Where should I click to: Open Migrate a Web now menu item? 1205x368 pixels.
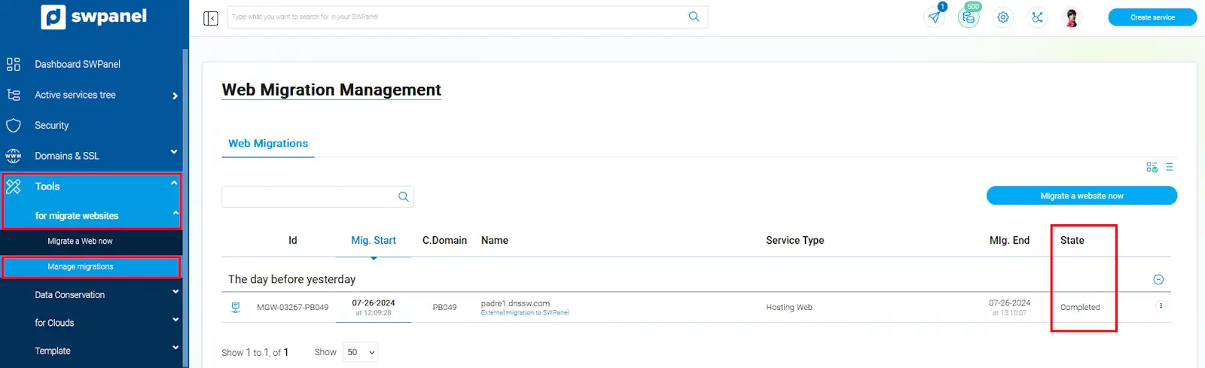point(80,242)
